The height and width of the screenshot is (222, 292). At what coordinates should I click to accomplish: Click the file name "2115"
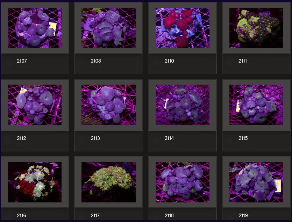pyautogui.click(x=243, y=138)
